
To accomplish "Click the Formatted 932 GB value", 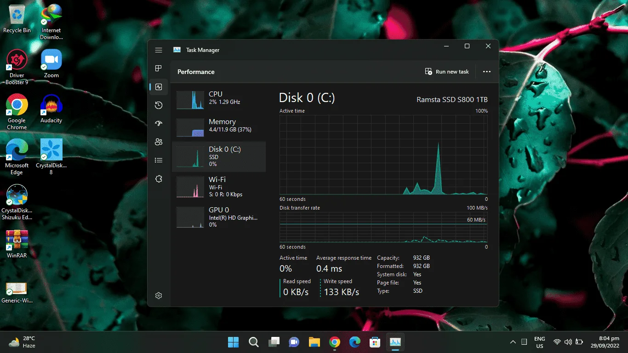I will [422, 266].
